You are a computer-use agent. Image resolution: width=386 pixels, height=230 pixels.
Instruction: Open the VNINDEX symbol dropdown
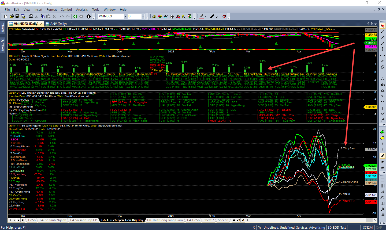pos(125,16)
